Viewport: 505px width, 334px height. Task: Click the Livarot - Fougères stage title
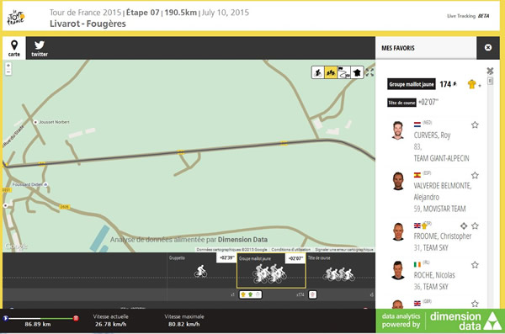88,24
